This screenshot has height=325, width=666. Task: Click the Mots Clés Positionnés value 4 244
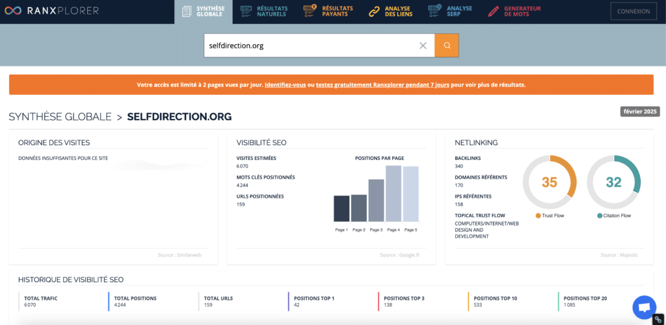(242, 185)
